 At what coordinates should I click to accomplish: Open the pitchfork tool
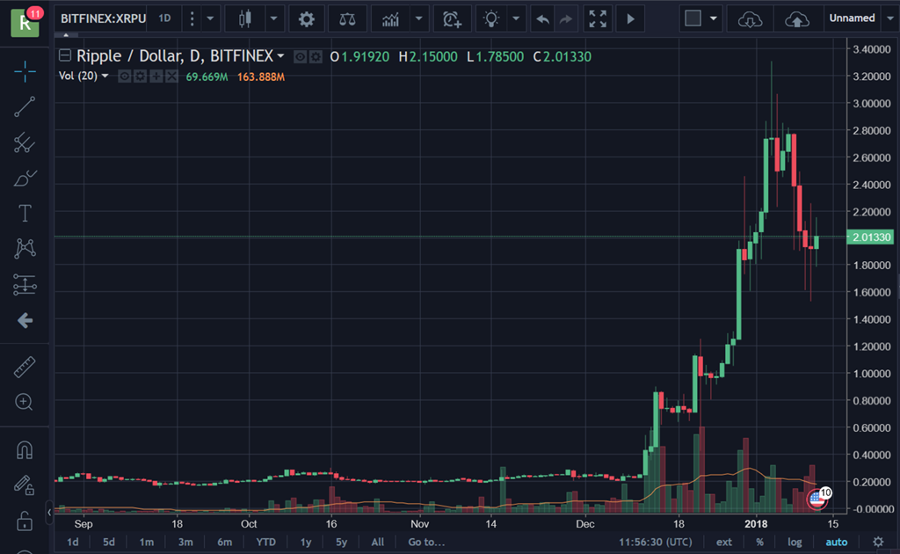point(25,142)
